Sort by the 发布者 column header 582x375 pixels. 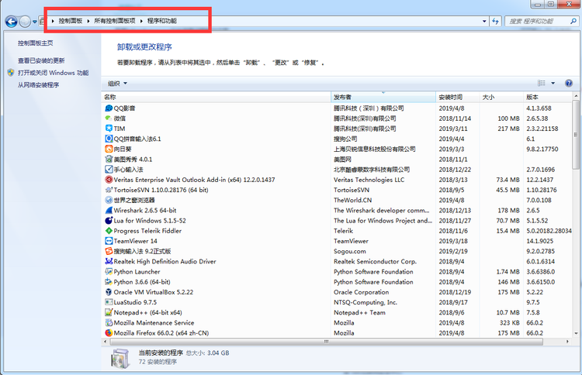(383, 97)
